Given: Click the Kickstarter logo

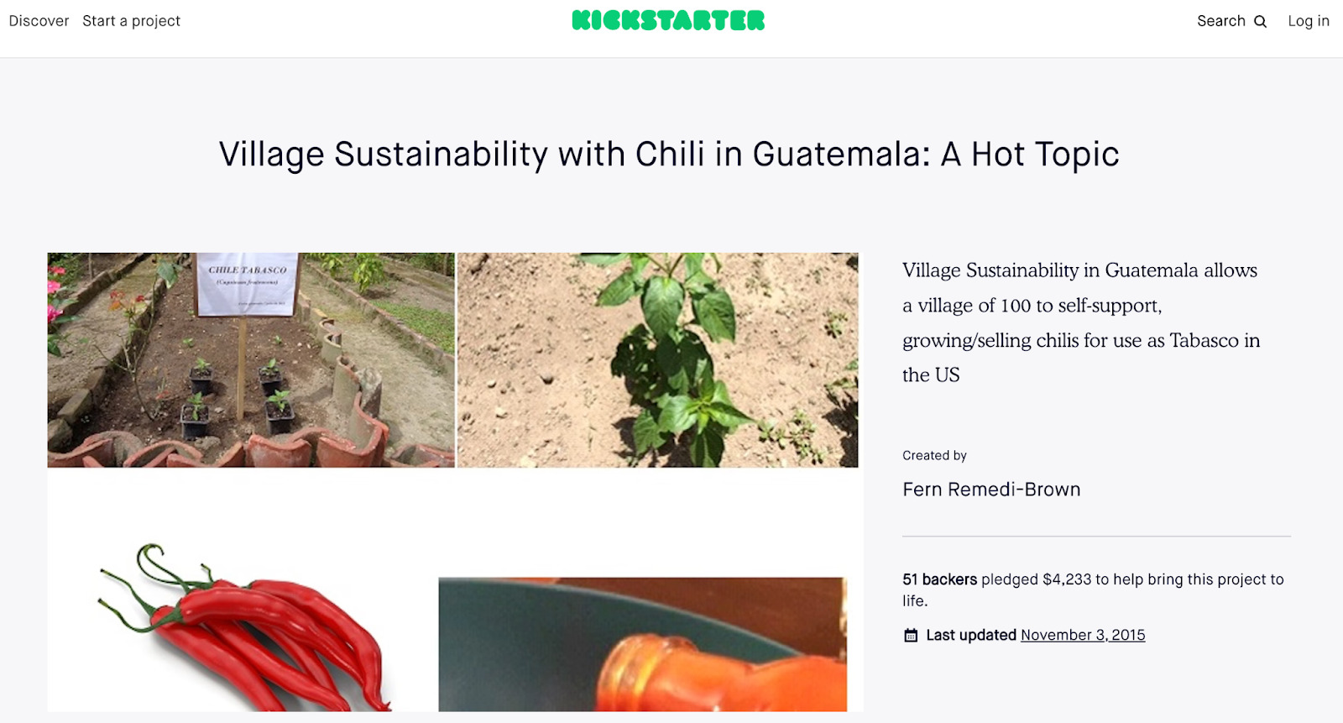Looking at the screenshot, I should click(x=668, y=21).
